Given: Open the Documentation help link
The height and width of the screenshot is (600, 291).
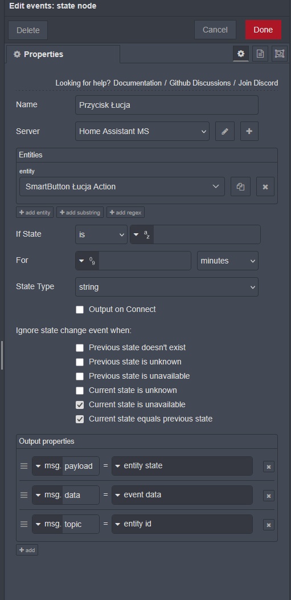Looking at the screenshot, I should (x=137, y=83).
